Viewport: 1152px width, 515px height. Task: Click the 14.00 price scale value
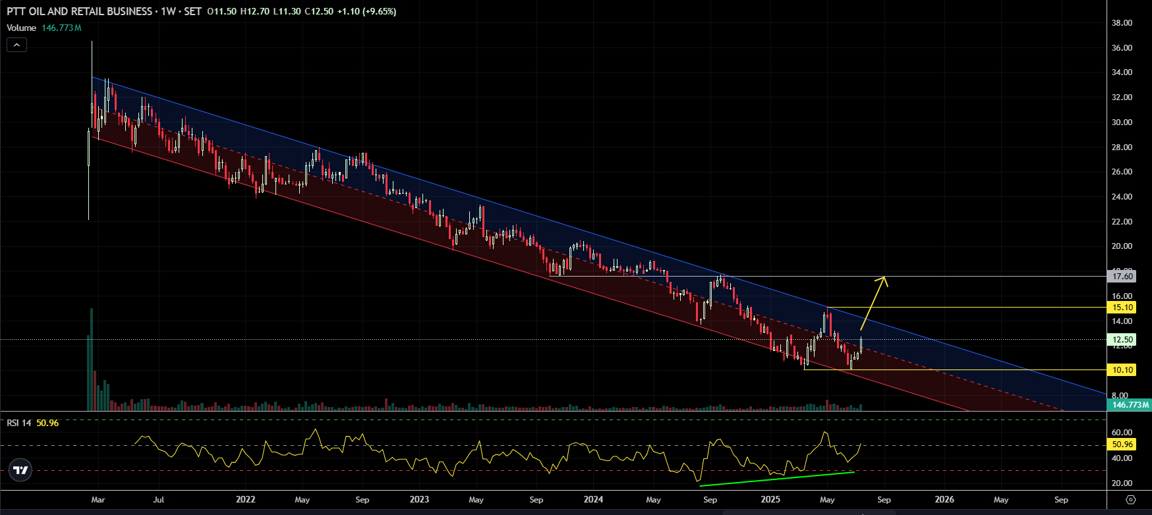(1122, 321)
